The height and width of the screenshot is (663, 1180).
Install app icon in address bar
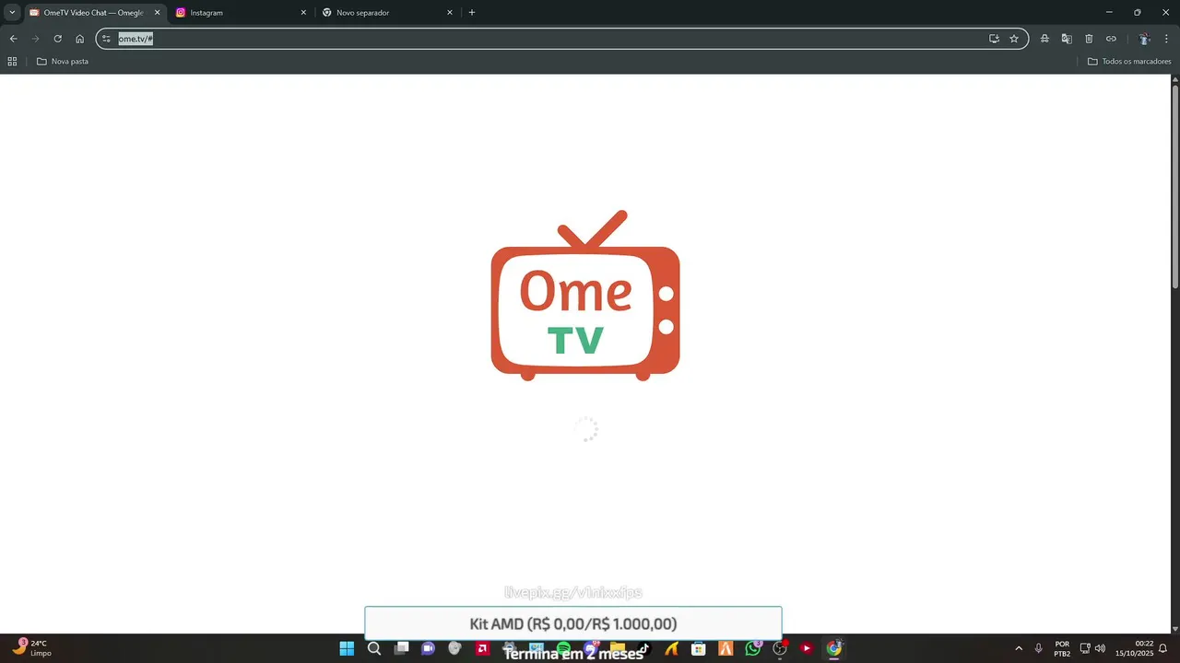994,39
